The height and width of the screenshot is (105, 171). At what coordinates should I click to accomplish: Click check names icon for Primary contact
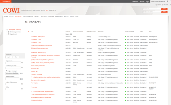click(x=20, y=79)
